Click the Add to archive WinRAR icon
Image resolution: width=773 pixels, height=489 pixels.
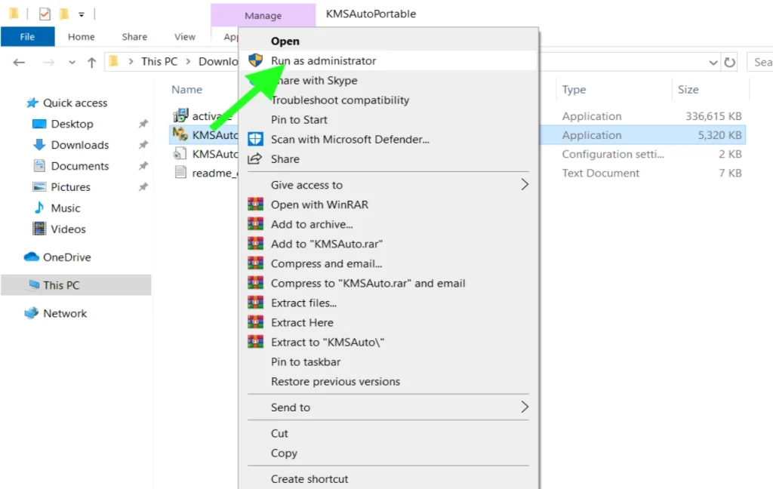tap(255, 224)
